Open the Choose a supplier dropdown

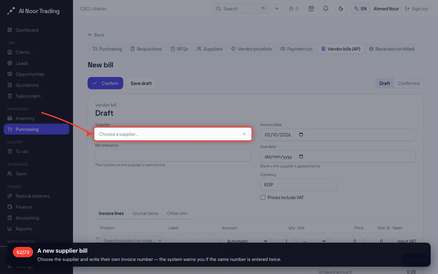tap(173, 134)
